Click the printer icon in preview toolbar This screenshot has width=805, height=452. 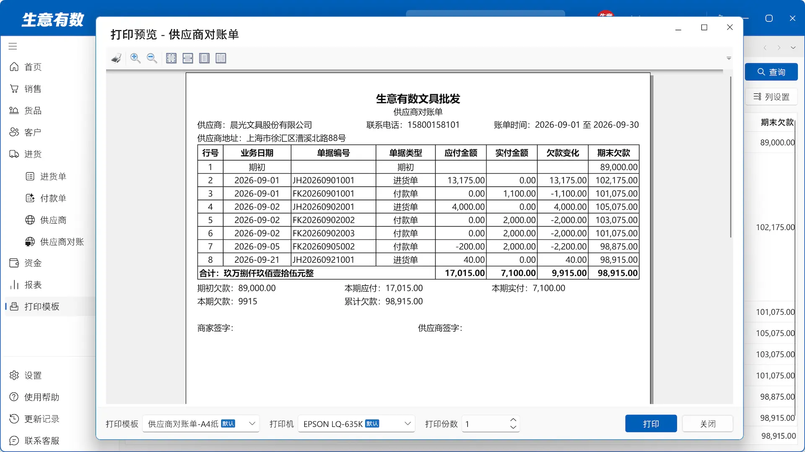pos(117,58)
